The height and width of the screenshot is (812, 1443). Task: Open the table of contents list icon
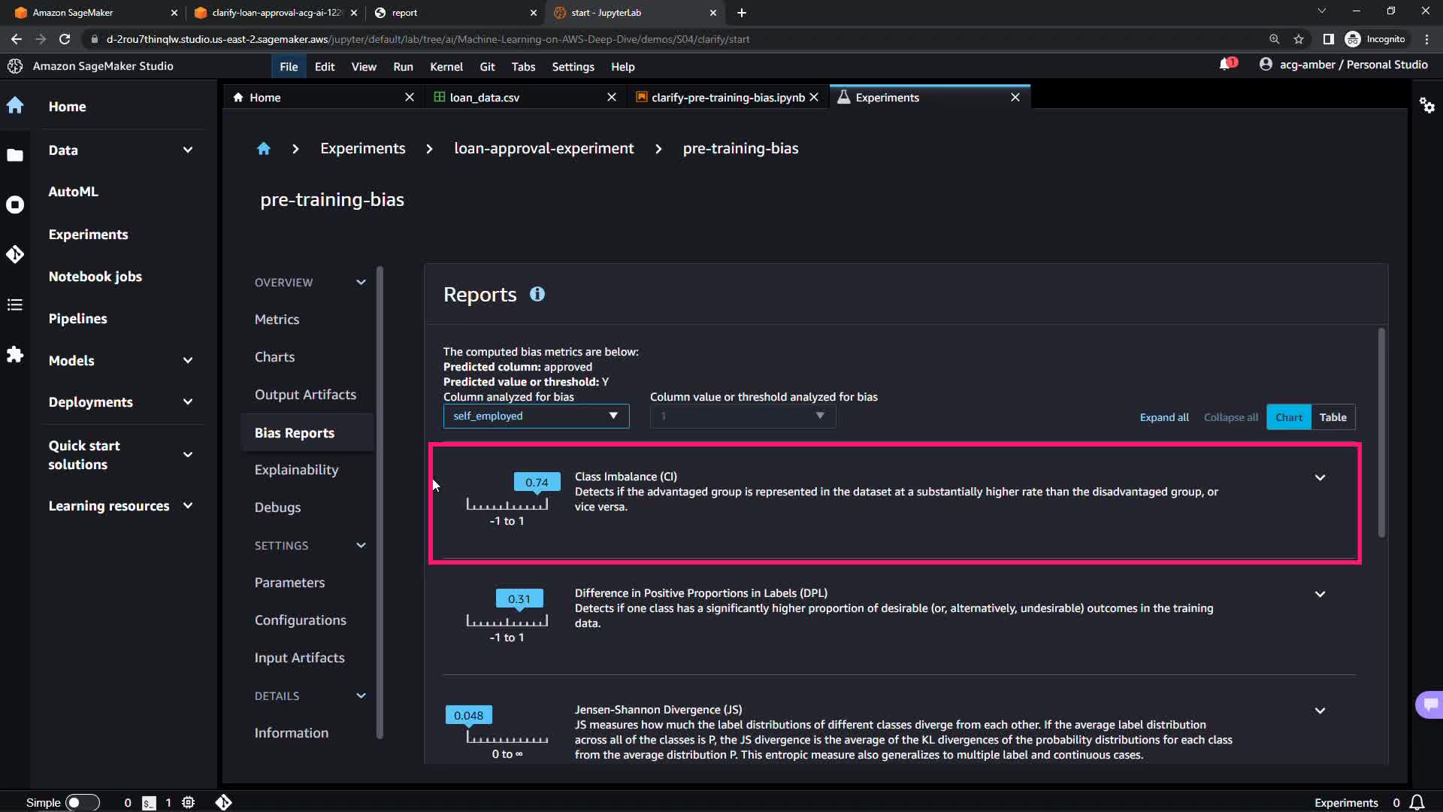coord(15,304)
